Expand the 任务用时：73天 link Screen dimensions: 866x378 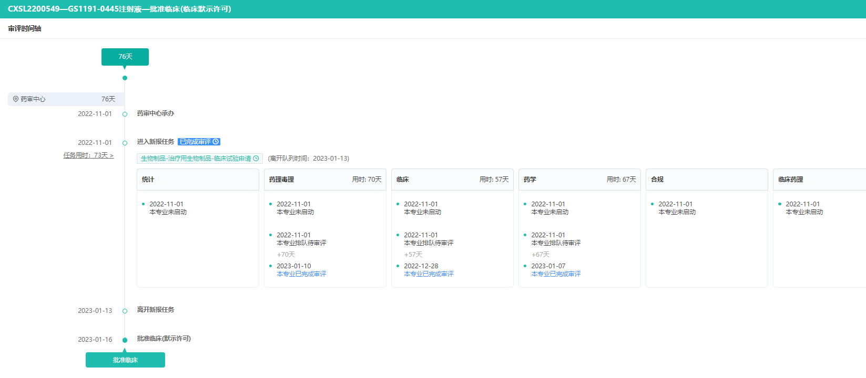[88, 155]
